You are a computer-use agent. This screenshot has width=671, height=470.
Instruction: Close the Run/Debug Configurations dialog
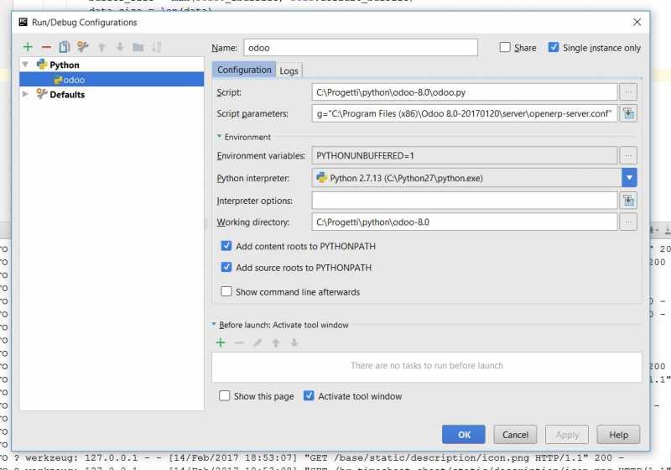pos(637,22)
